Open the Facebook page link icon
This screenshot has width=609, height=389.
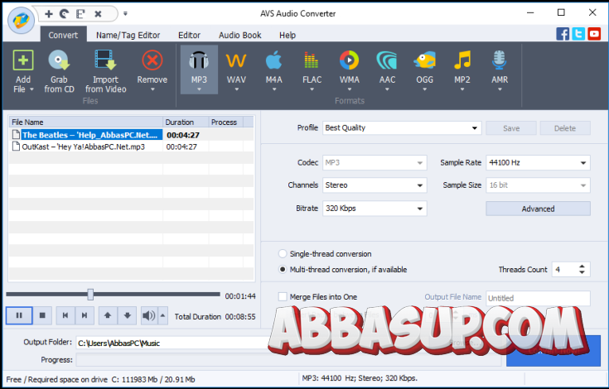point(563,34)
